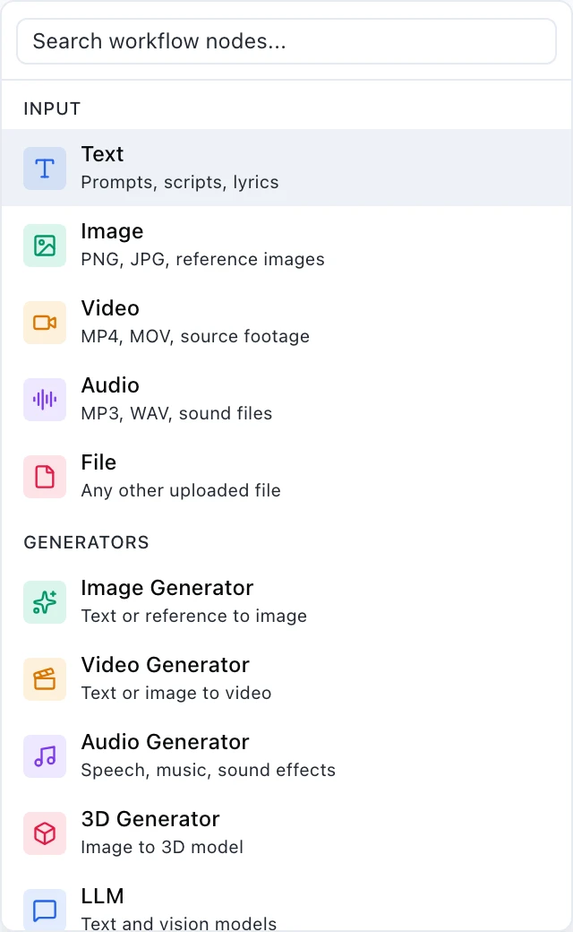
Task: Click 'Text or image to video' text
Action: (x=176, y=693)
